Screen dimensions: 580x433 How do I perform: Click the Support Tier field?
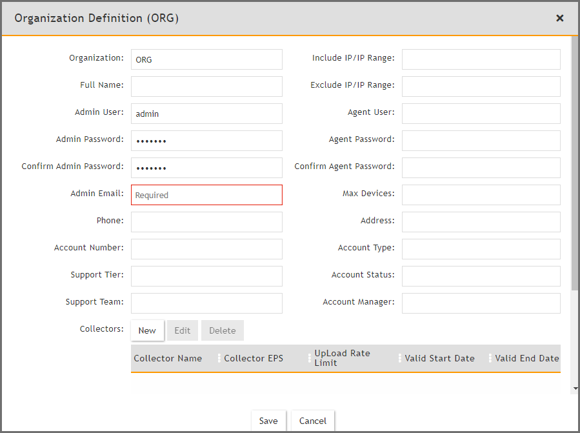click(206, 276)
